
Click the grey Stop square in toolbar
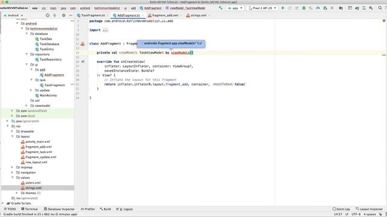click(332, 8)
